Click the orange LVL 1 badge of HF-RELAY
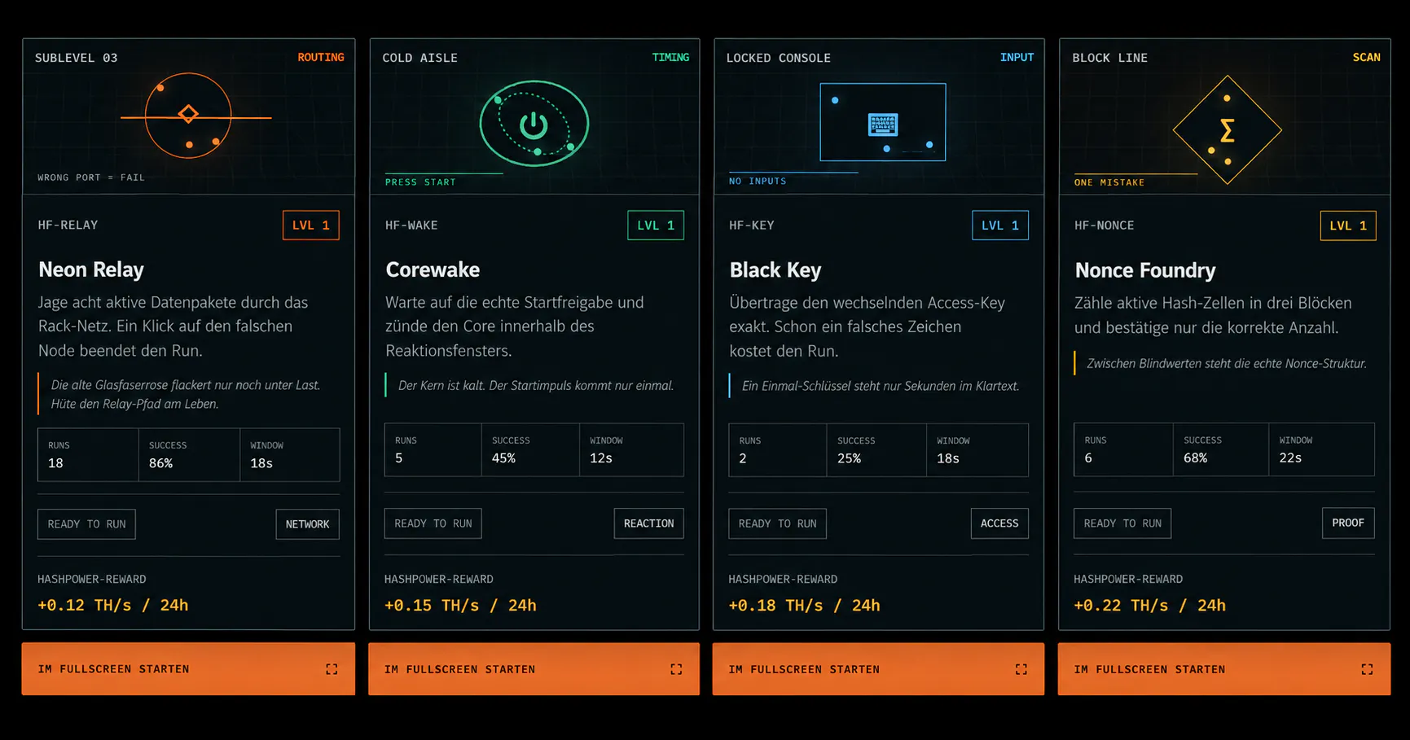The image size is (1410, 740). pos(311,226)
